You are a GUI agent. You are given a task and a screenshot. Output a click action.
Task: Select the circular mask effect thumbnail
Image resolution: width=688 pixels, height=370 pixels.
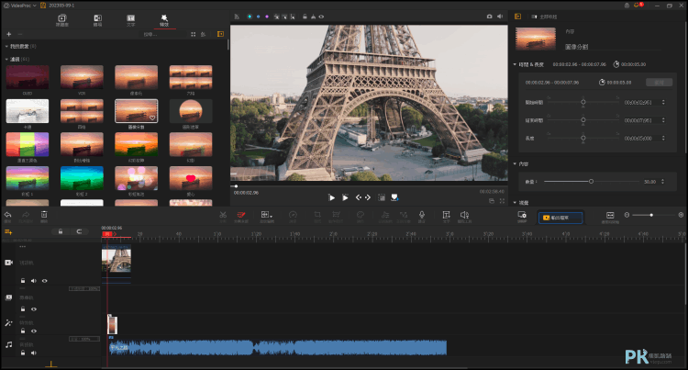(191, 111)
